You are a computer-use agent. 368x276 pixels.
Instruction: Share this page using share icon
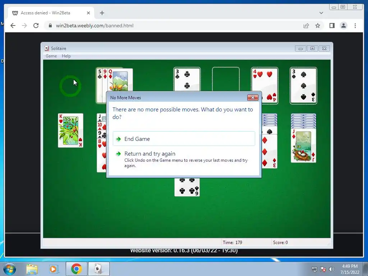pos(306,26)
